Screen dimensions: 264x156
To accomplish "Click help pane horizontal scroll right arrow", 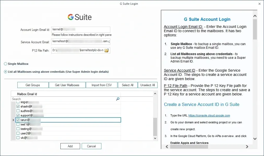I will tap(247, 147).
